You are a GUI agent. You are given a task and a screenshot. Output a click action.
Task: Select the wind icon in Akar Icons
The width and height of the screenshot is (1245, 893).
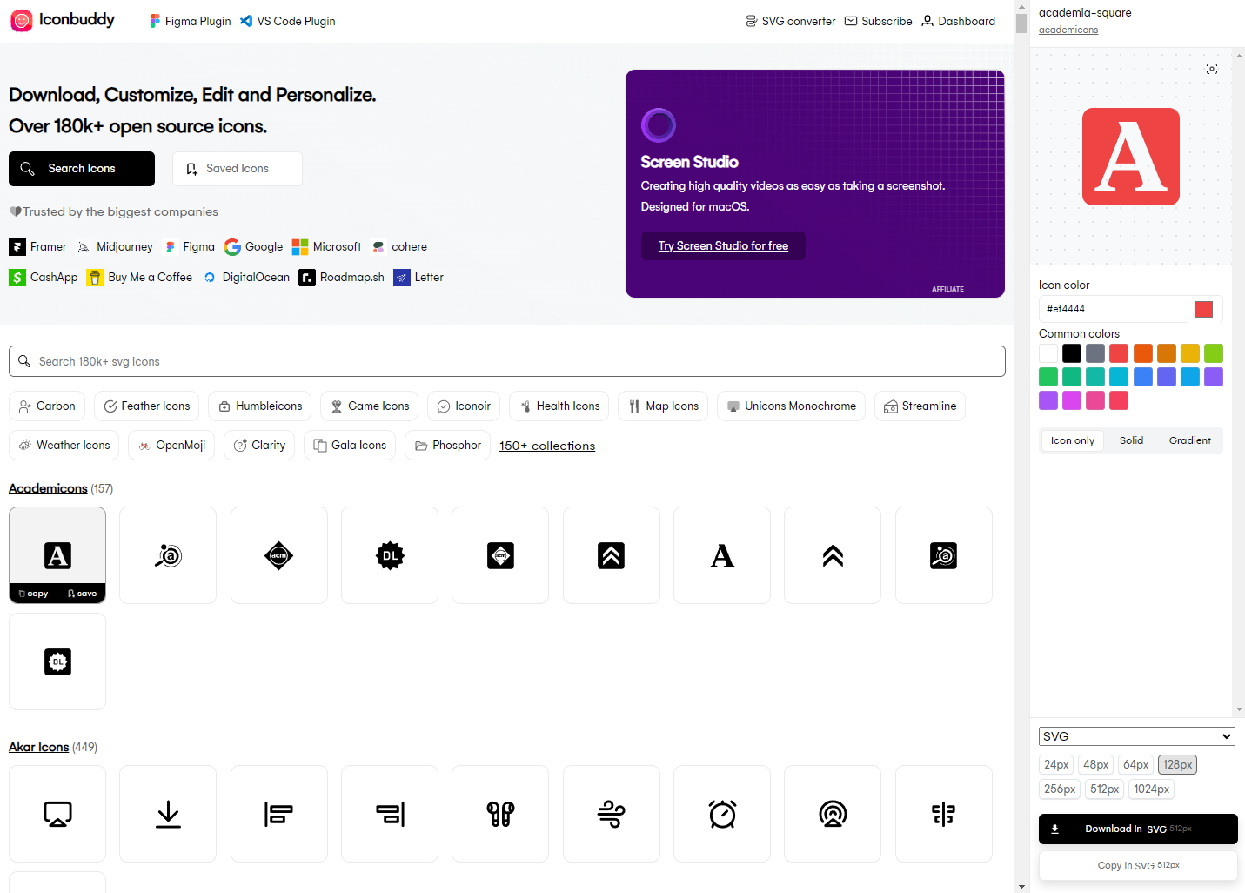611,814
